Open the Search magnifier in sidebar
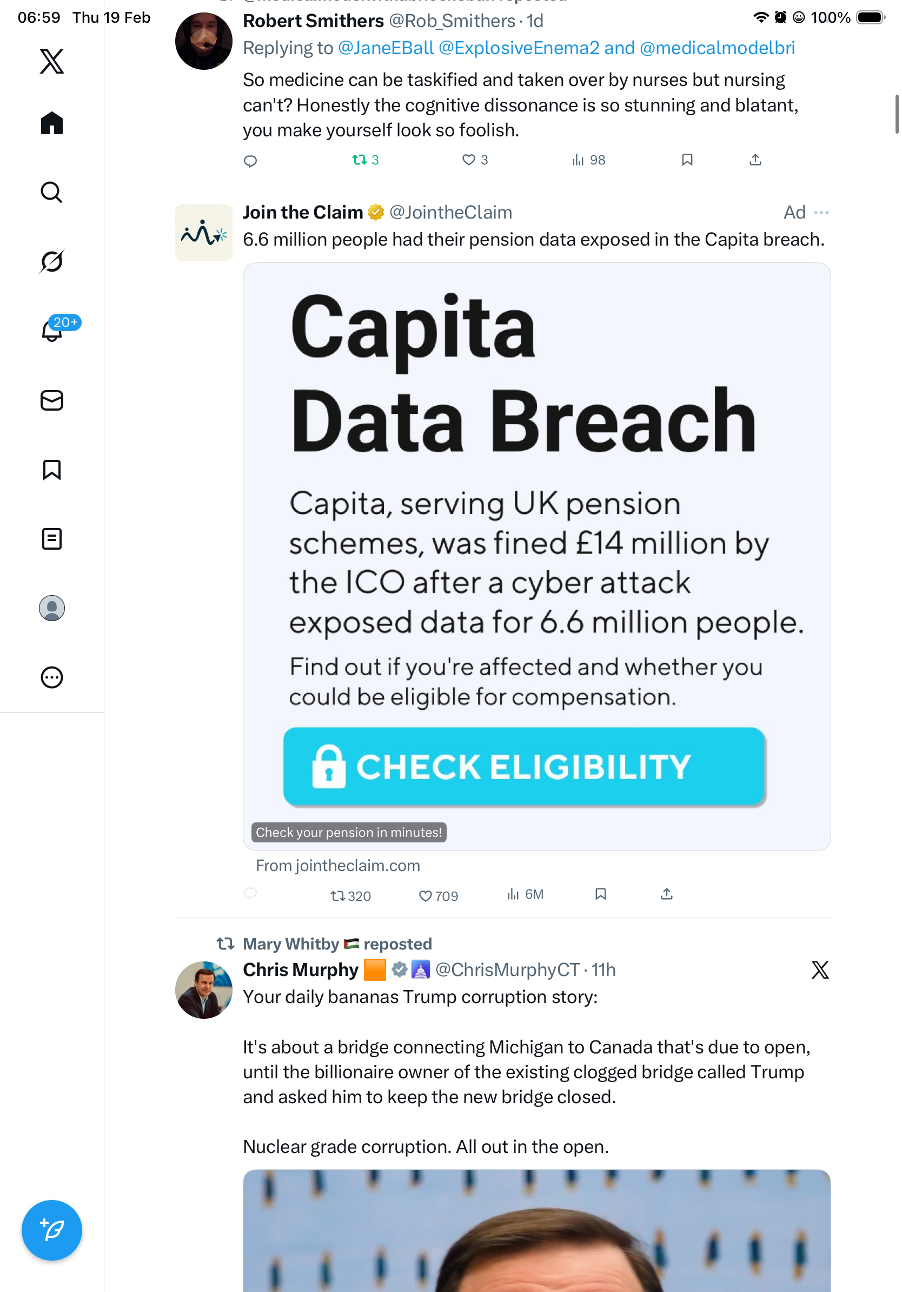This screenshot has height=1292, width=902. 52,193
